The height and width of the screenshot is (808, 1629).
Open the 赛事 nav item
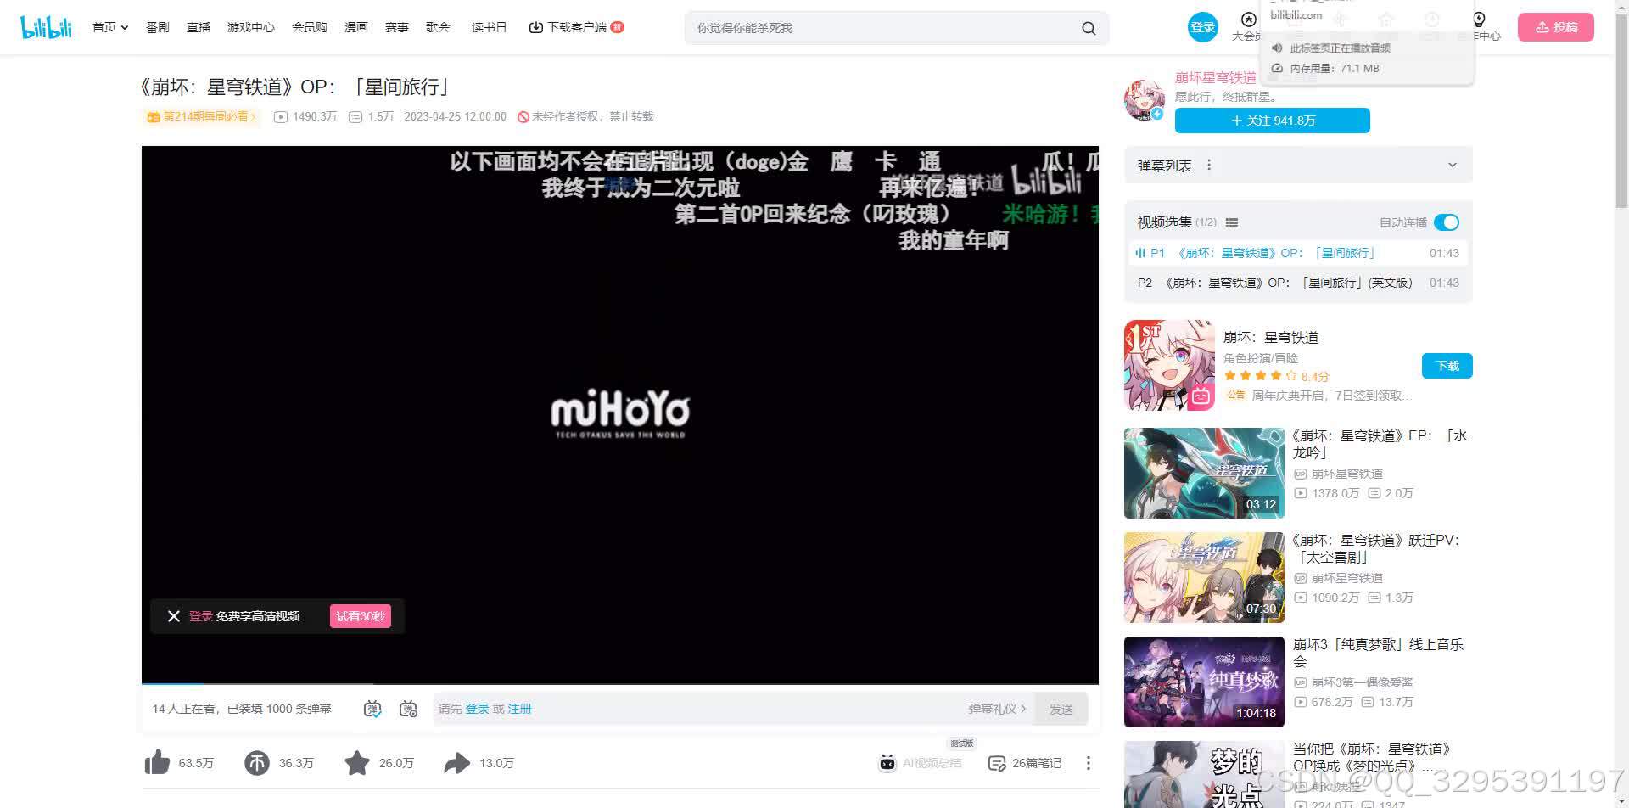pyautogui.click(x=397, y=27)
